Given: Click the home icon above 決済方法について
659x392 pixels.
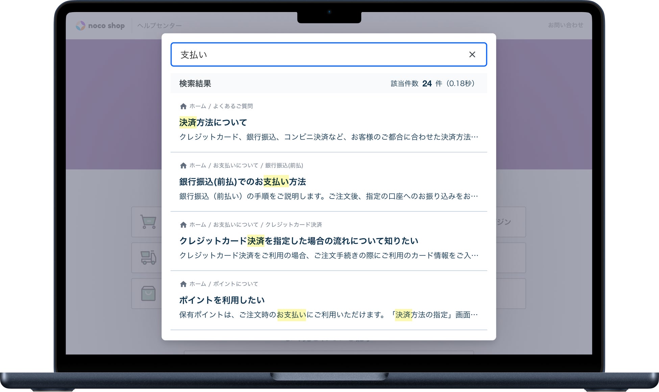Looking at the screenshot, I should 183,106.
